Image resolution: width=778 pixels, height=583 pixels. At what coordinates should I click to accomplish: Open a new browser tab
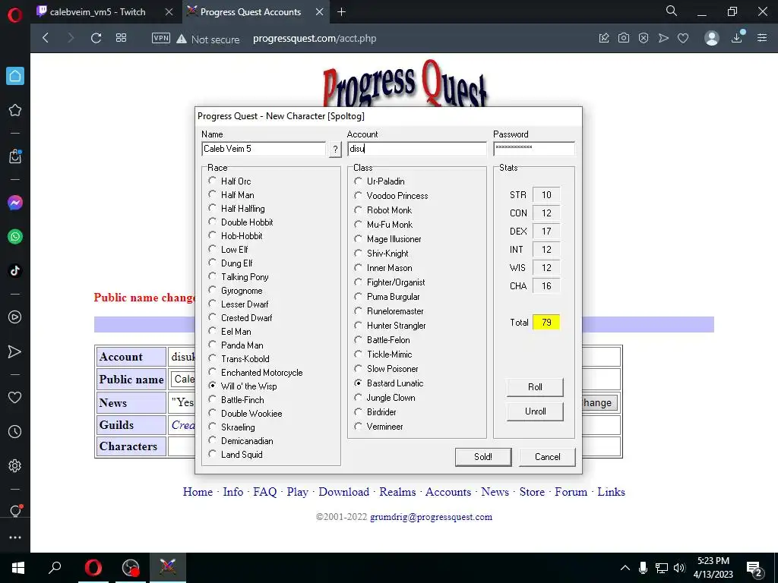[341, 12]
